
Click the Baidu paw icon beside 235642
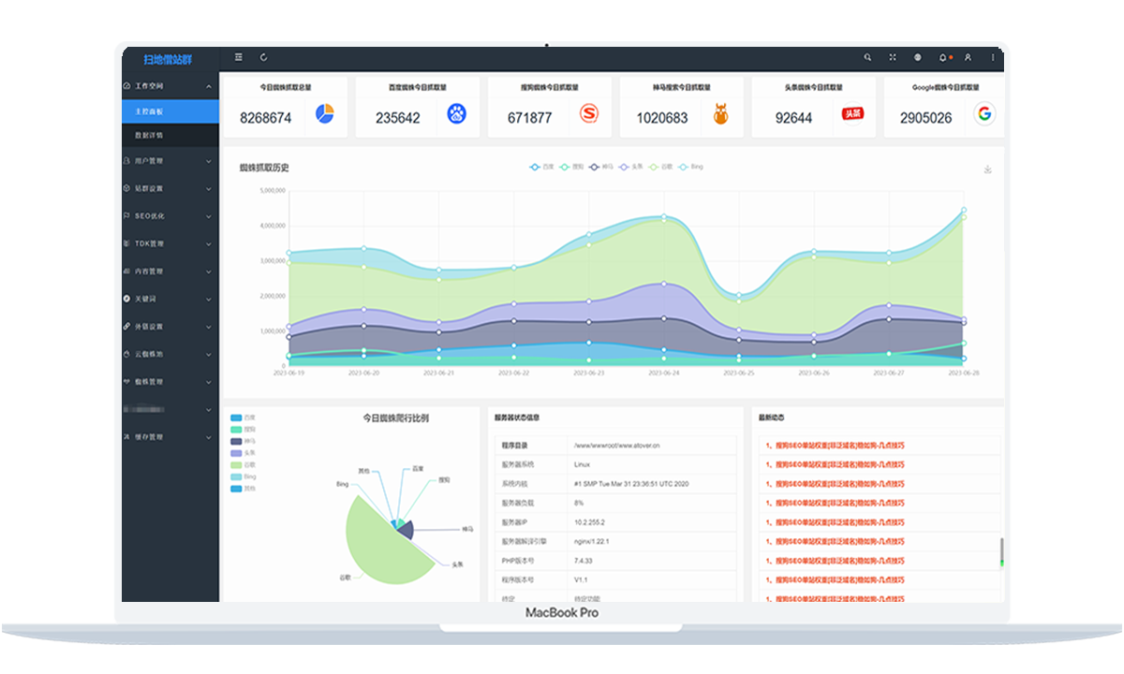(456, 114)
